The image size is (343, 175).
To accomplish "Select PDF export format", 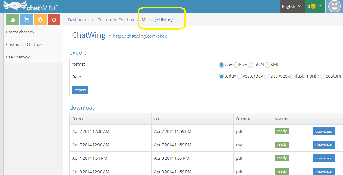I will [x=236, y=65].
